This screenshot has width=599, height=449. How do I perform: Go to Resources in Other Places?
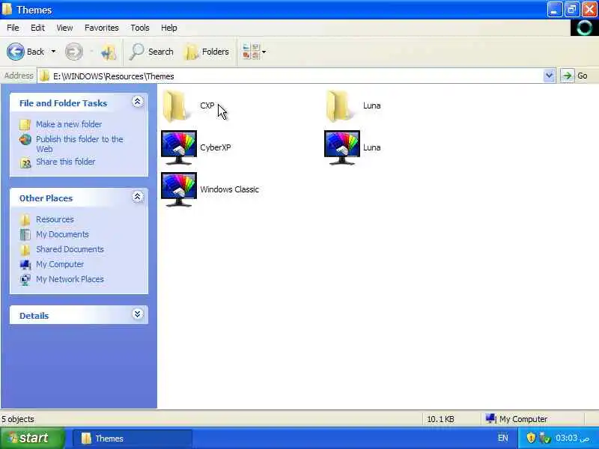55,219
